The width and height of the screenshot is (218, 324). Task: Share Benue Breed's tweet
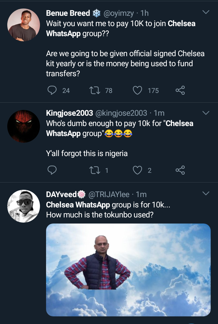click(x=180, y=90)
